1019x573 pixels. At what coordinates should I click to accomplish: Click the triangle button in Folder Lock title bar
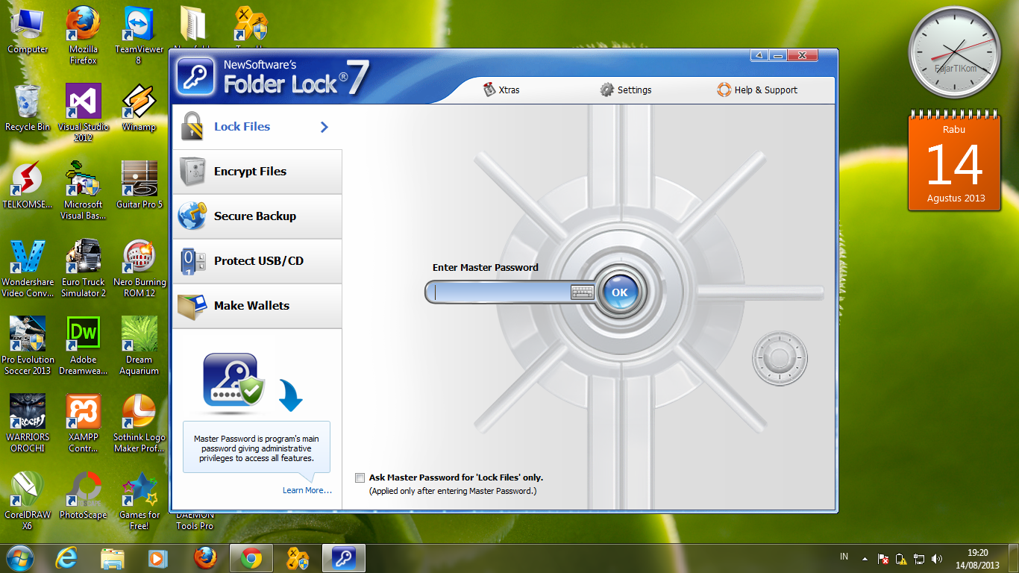tap(759, 55)
